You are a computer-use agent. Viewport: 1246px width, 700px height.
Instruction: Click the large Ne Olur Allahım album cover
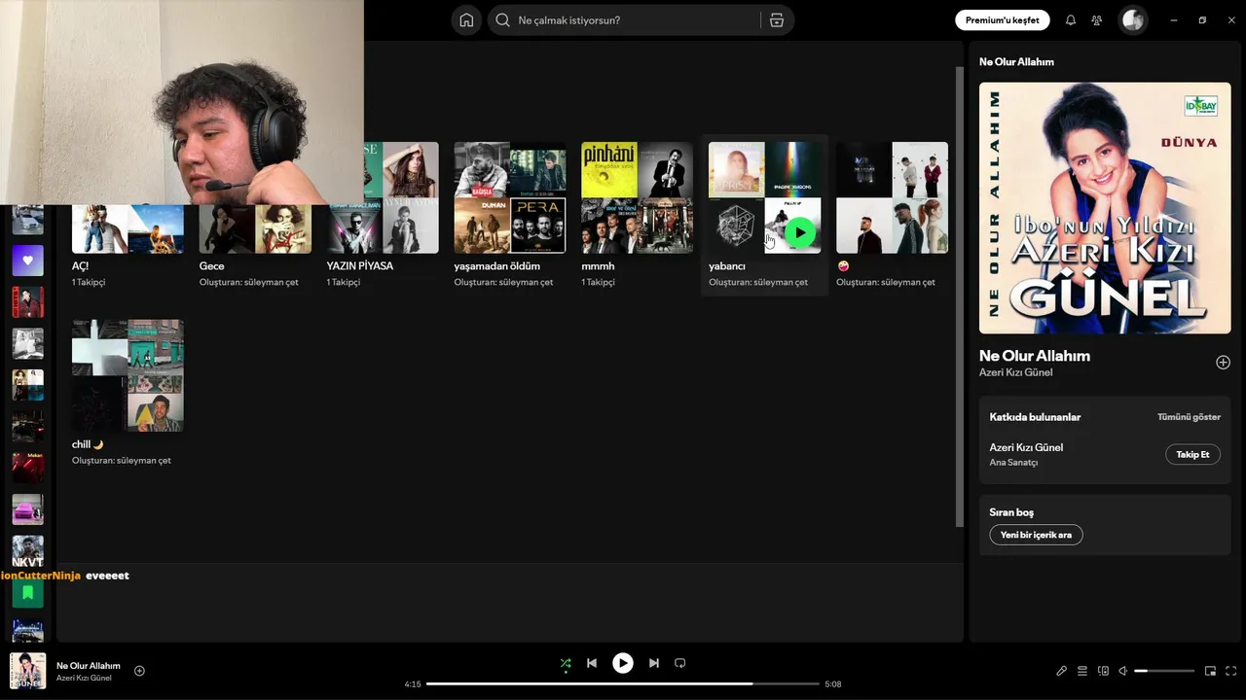[x=1105, y=208]
